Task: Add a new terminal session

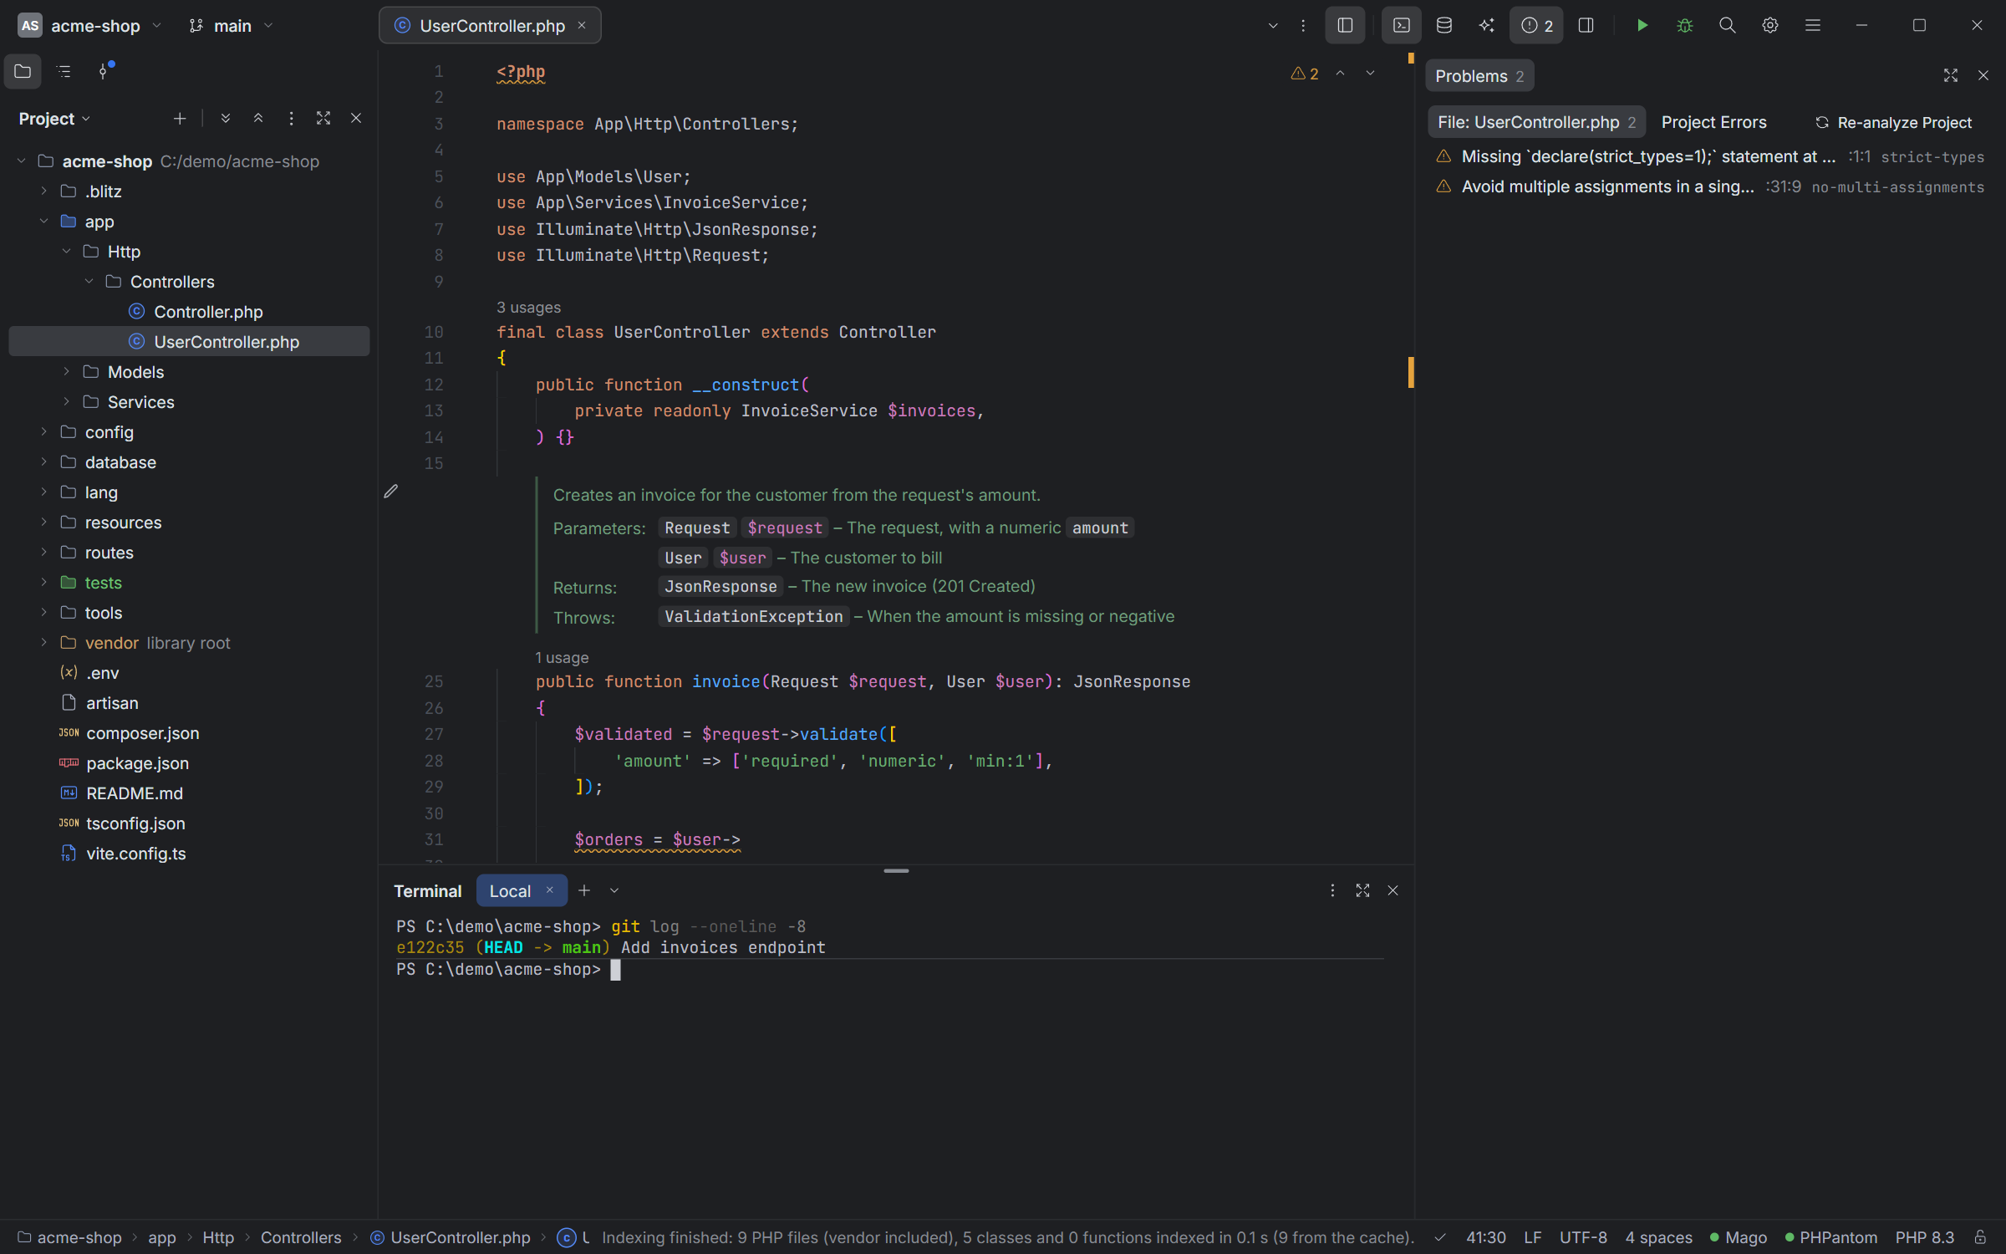Action: [584, 891]
